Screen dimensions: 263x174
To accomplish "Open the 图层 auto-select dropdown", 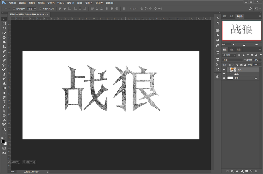I will tap(32, 9).
